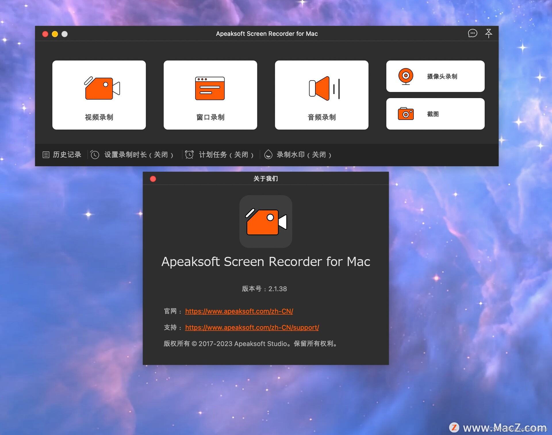Open the 窗口录制 window recording tool

210,95
